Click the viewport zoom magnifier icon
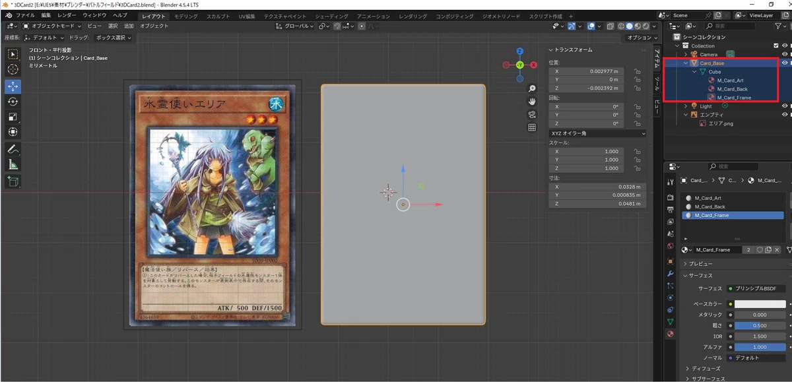Image resolution: width=792 pixels, height=382 pixels. coord(532,88)
